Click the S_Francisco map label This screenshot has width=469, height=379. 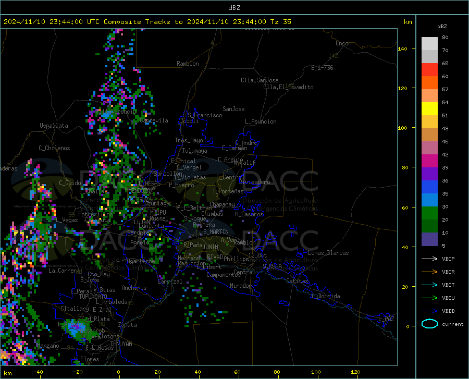[205, 115]
